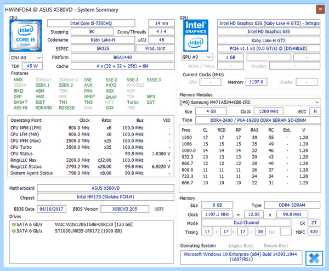Click the BGA1440 platform field
The image size is (329, 271).
pos(122,57)
